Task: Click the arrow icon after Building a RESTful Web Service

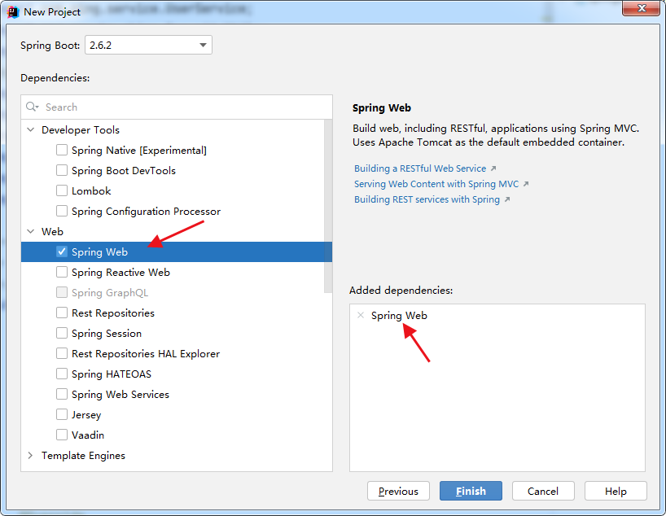Action: (x=493, y=168)
